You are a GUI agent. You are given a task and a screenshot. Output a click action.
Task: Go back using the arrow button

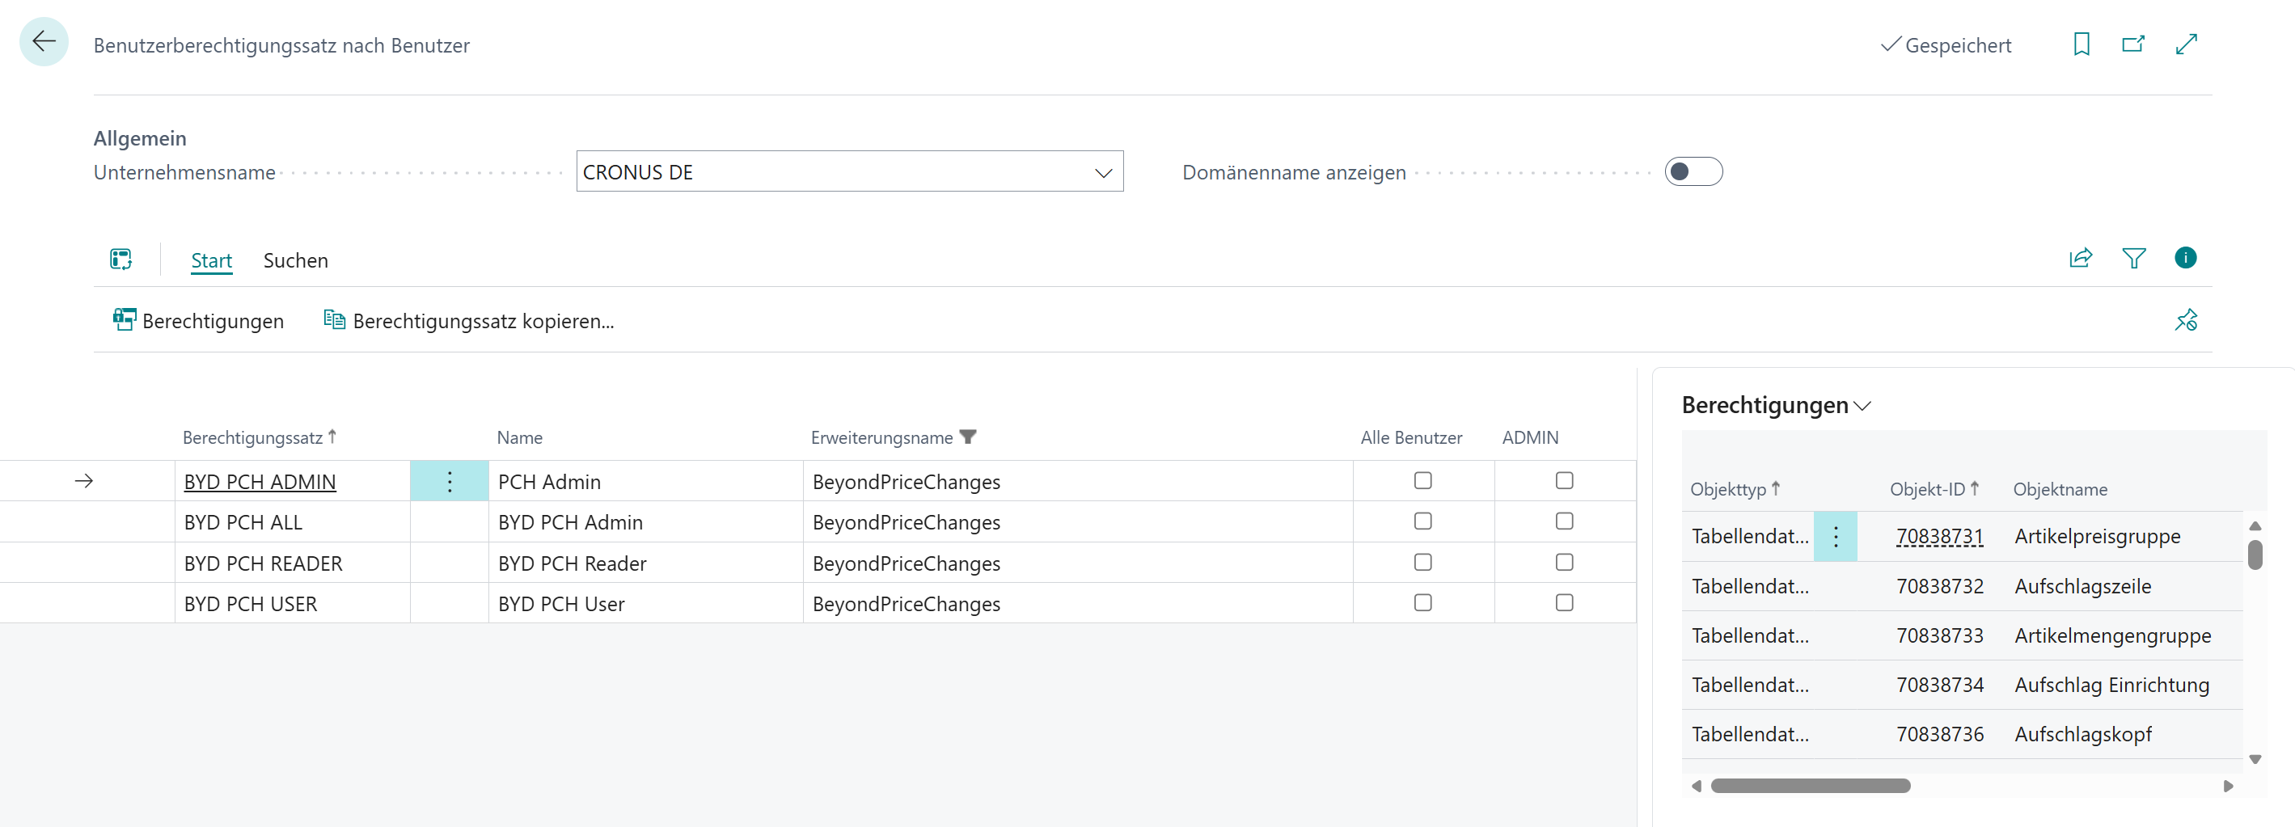[x=44, y=42]
